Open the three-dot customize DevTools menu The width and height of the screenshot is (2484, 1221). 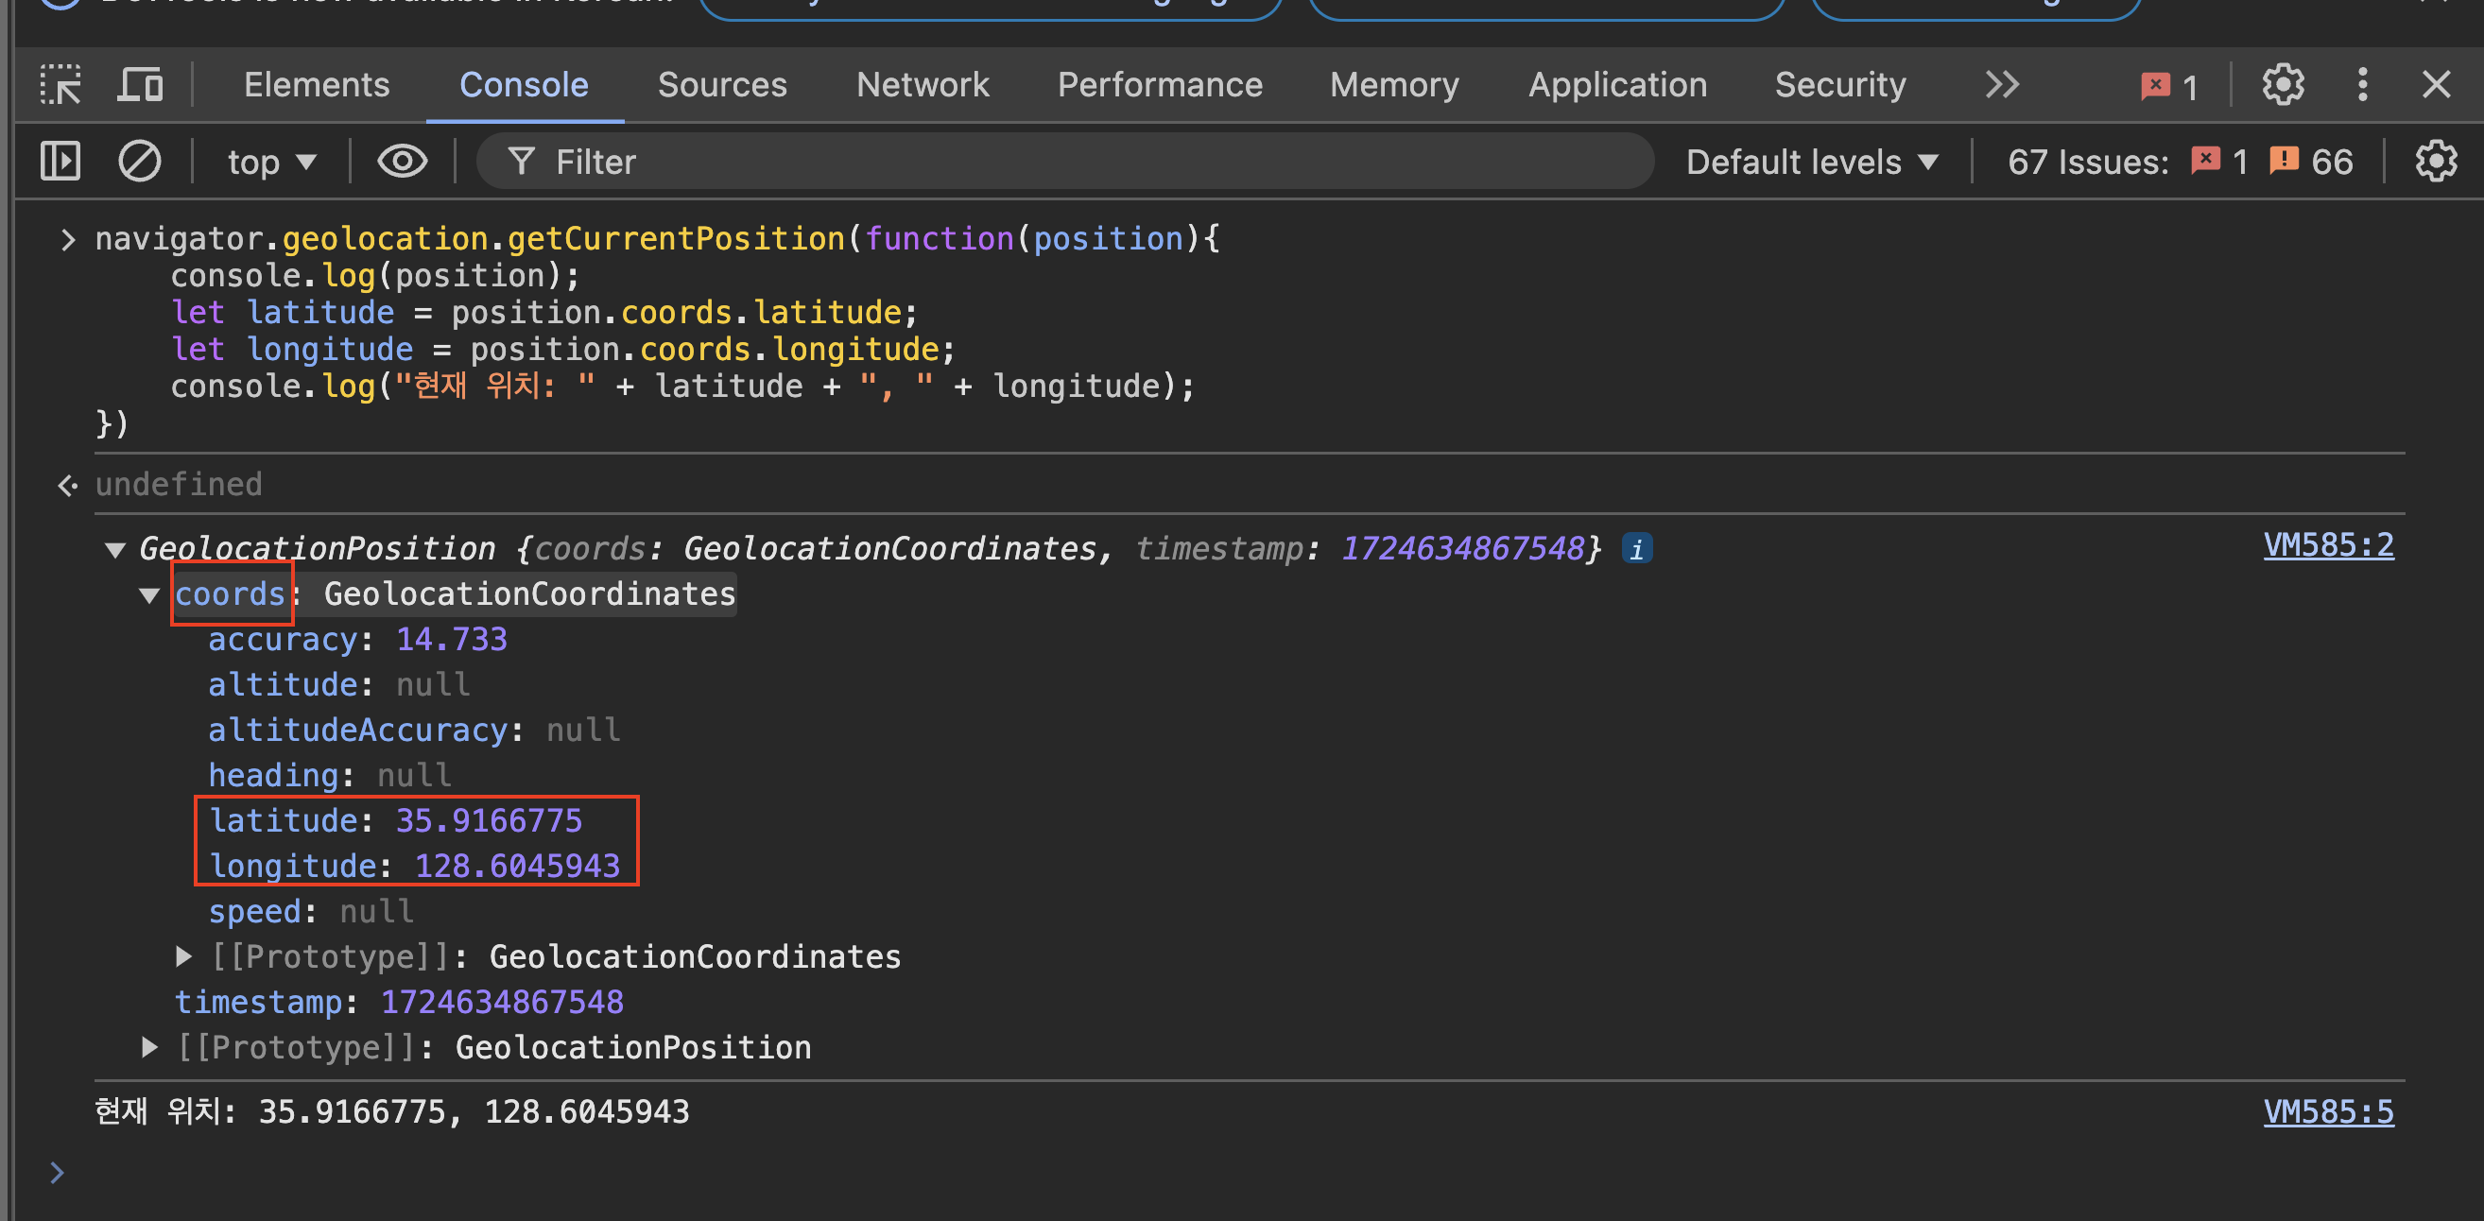2361,85
